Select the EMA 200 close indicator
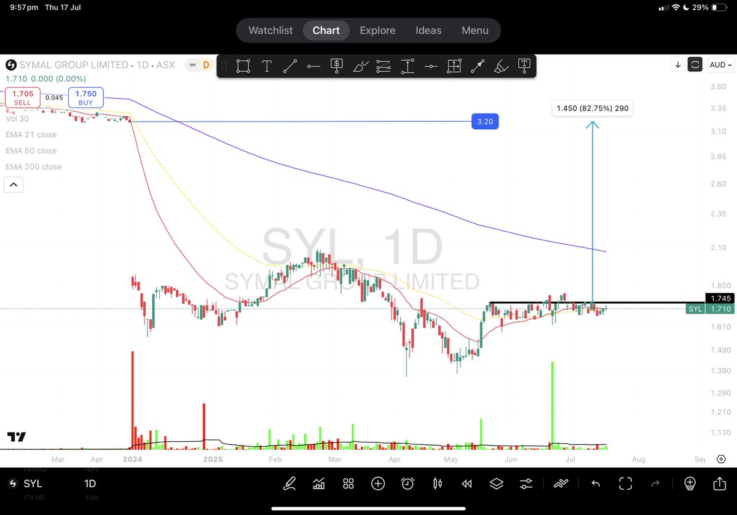Image resolution: width=737 pixels, height=515 pixels. click(x=33, y=167)
